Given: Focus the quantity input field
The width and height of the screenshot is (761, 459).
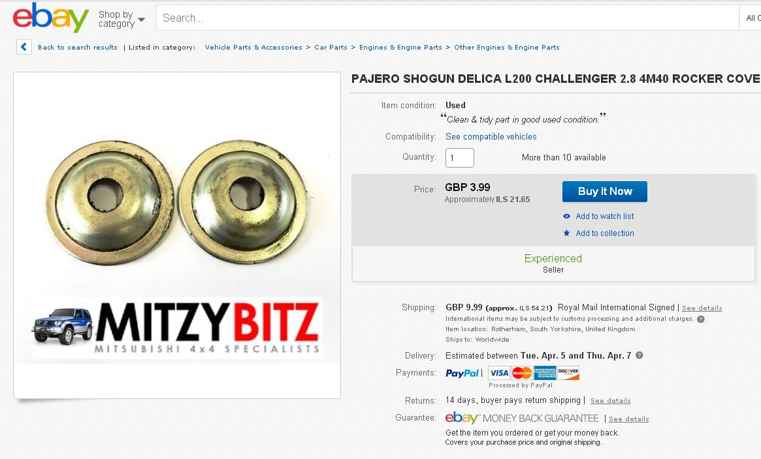Looking at the screenshot, I should (x=460, y=158).
